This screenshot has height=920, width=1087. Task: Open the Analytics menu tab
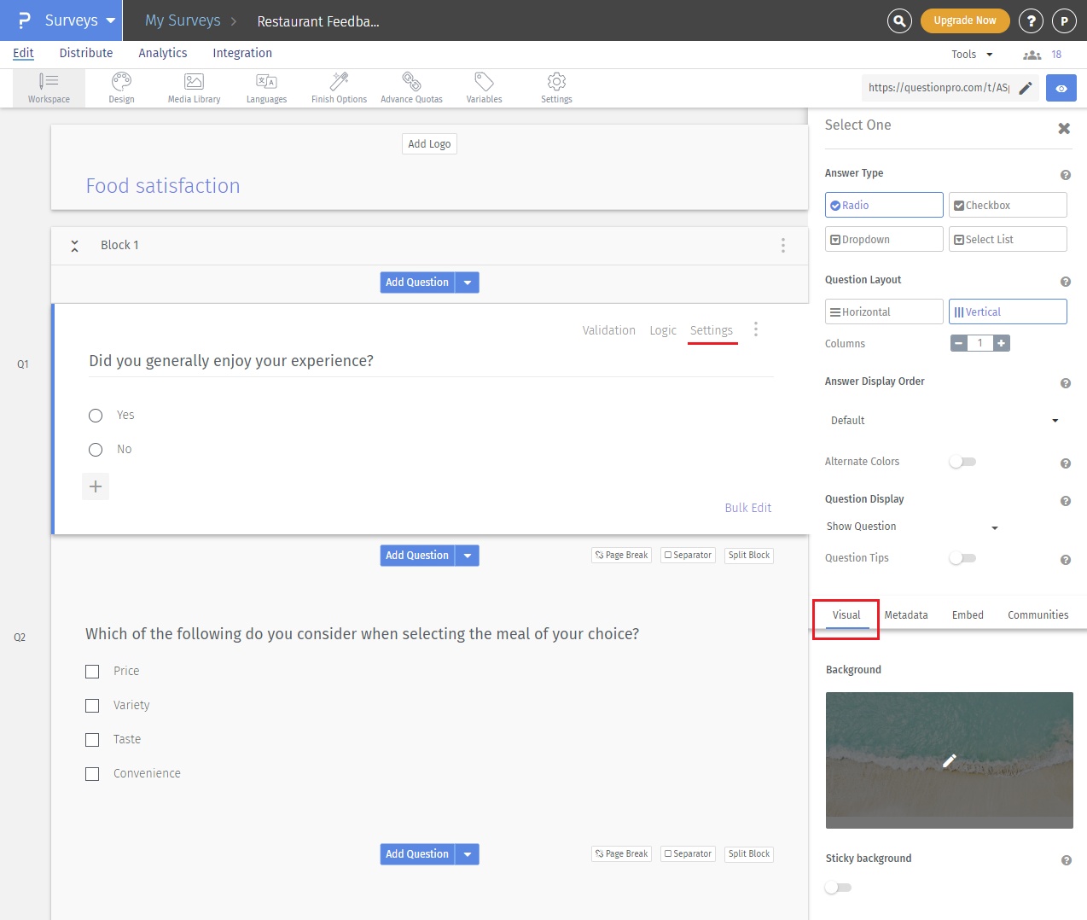click(162, 53)
